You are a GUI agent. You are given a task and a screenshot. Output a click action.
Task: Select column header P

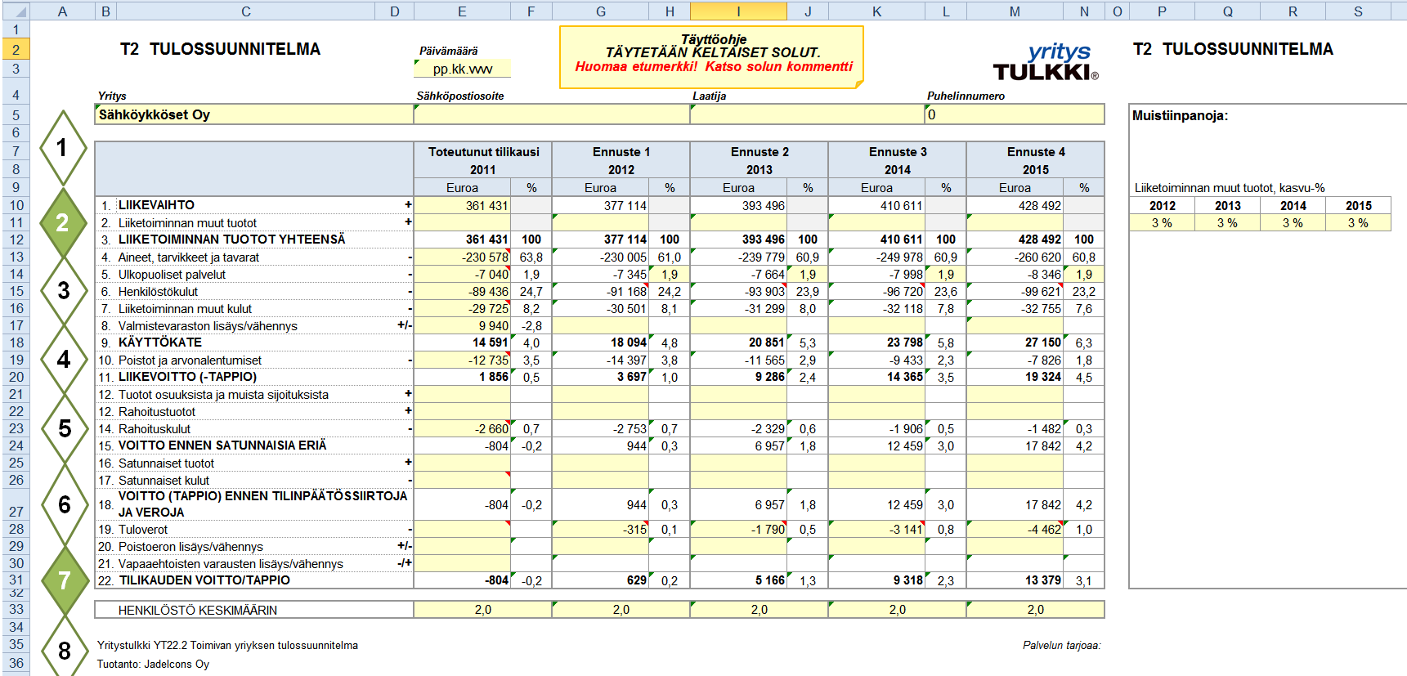(1162, 11)
